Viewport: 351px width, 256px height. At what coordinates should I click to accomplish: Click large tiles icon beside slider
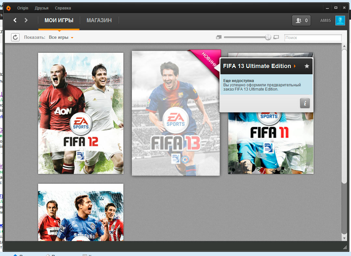276,37
